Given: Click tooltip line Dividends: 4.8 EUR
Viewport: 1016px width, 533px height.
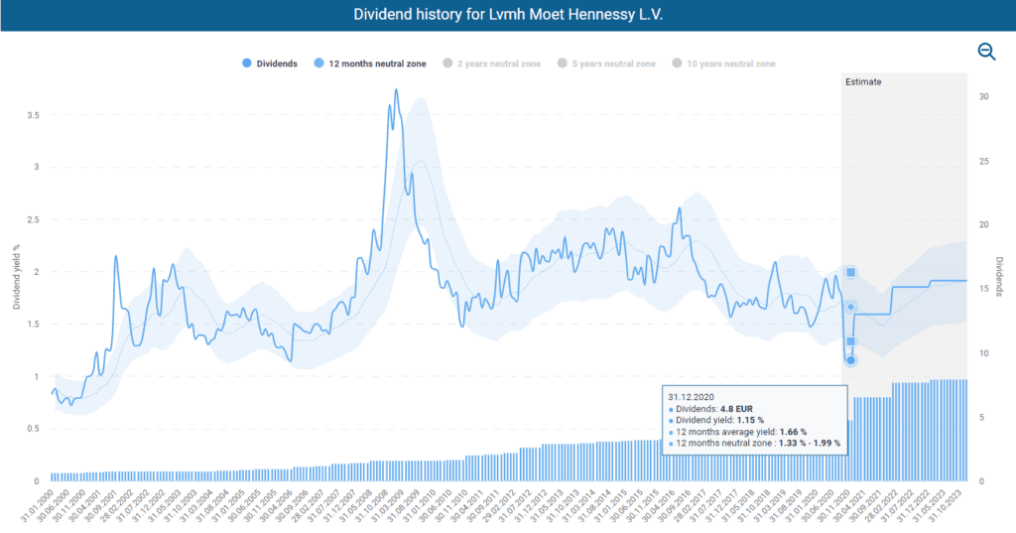Looking at the screenshot, I should coord(710,409).
